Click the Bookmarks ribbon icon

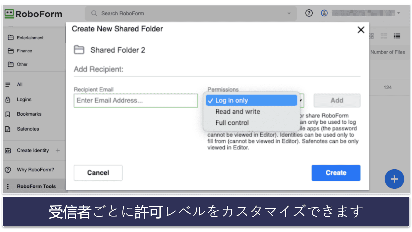8,114
